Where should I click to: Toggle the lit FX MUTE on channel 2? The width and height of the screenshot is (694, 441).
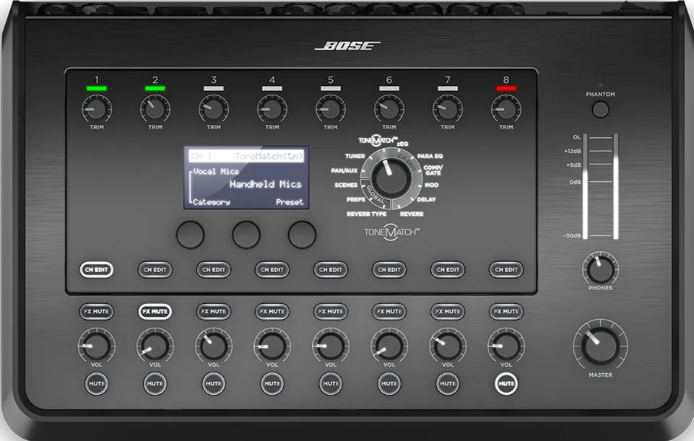point(155,311)
